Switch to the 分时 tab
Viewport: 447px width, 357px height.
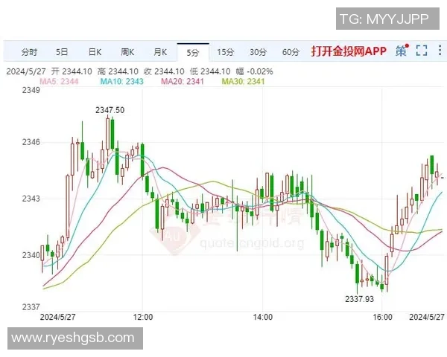(x=29, y=52)
